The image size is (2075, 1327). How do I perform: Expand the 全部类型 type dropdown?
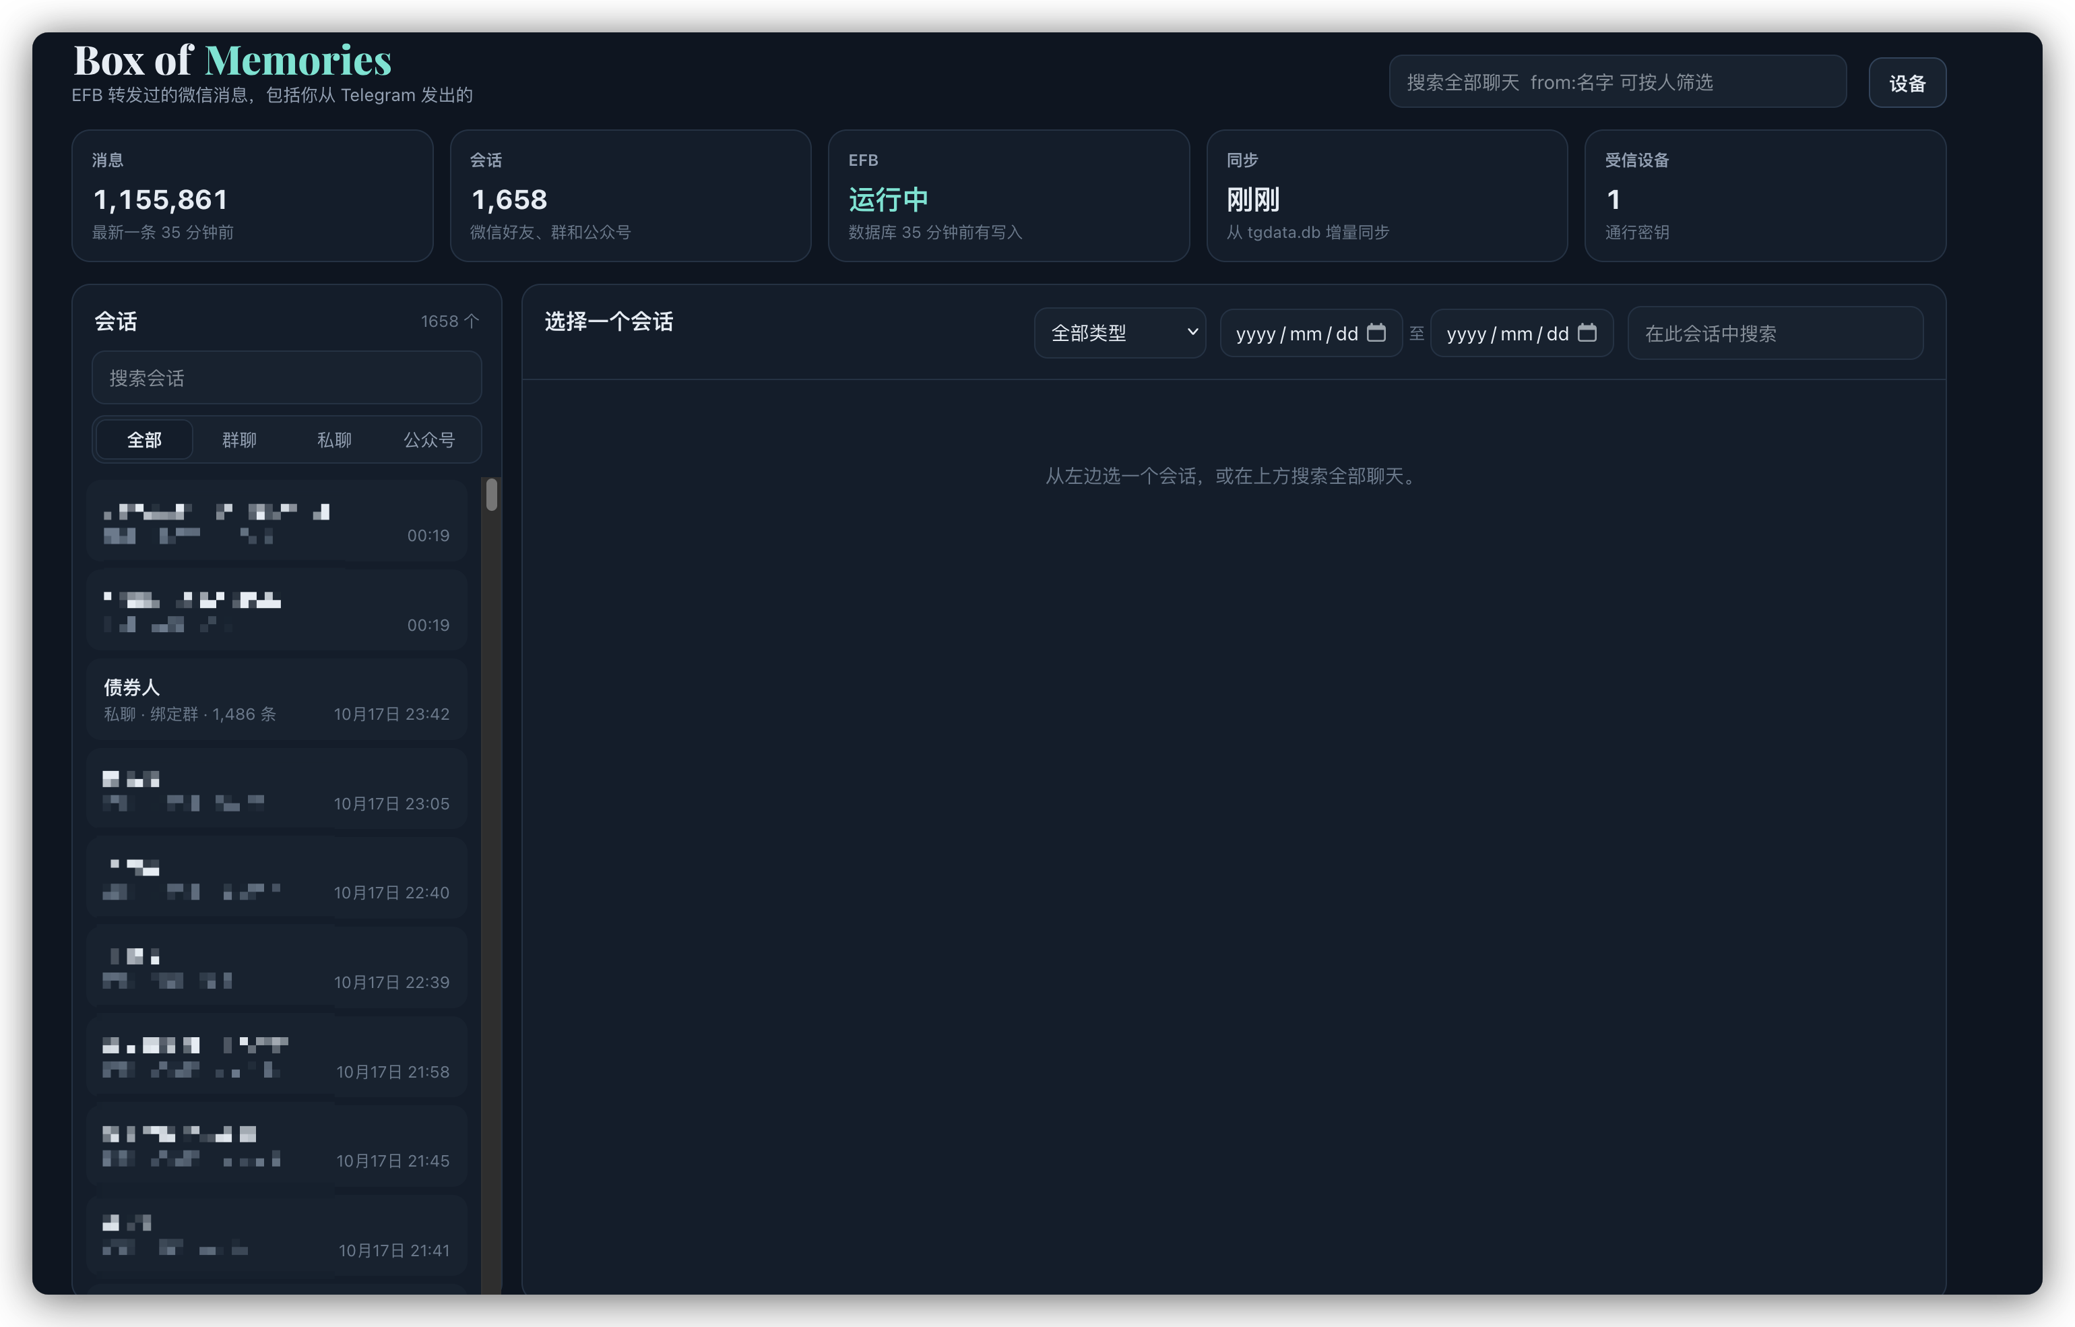click(1120, 333)
